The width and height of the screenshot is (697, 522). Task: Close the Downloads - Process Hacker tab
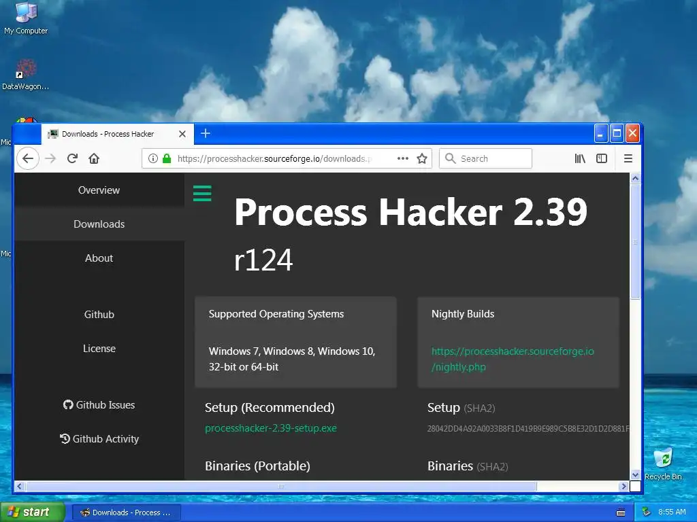182,134
